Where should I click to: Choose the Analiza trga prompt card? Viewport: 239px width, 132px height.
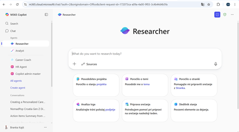pos(96,110)
